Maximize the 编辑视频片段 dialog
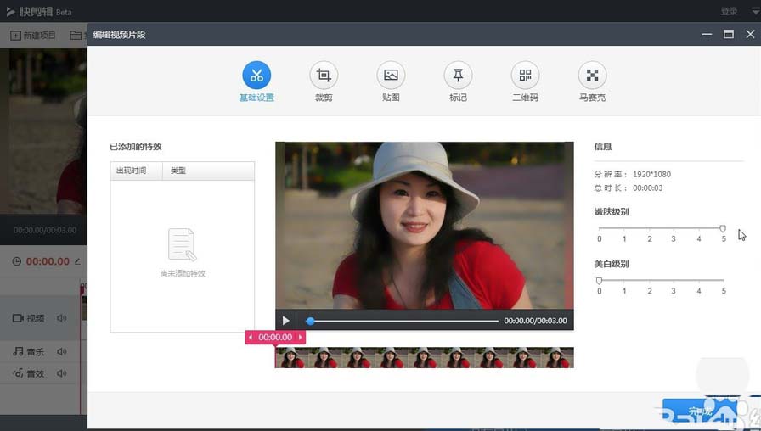The height and width of the screenshot is (431, 761). (x=729, y=34)
